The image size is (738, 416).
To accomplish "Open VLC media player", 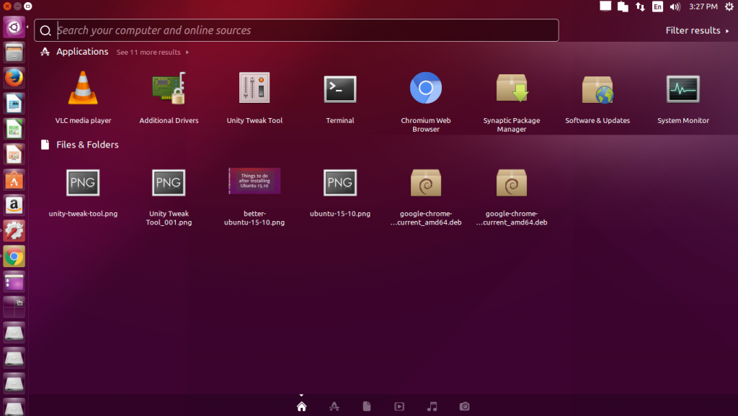I will [83, 89].
